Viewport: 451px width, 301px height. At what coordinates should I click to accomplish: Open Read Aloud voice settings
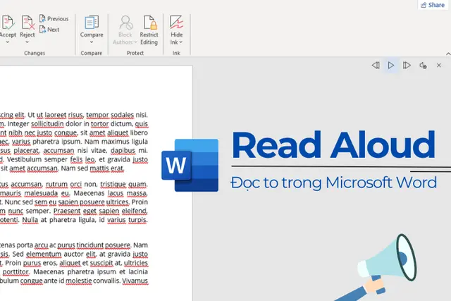(x=423, y=66)
